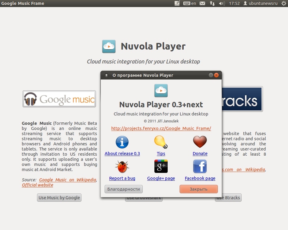Open the projects.fenryxo.cz project URL
The width and height of the screenshot is (288, 230).
point(161,128)
